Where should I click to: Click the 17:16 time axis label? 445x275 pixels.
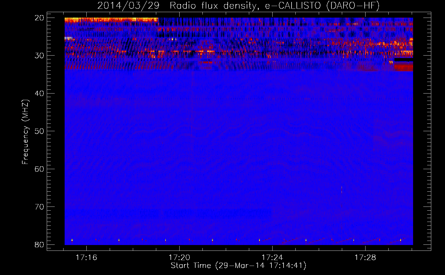(87, 258)
